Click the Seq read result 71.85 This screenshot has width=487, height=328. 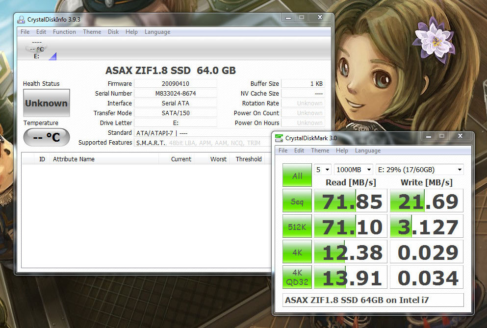pos(351,201)
